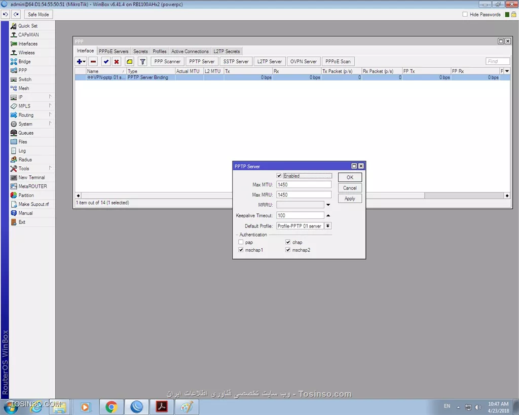This screenshot has height=415, width=519.
Task: Toggle Safe Mode button
Action: pyautogui.click(x=39, y=15)
